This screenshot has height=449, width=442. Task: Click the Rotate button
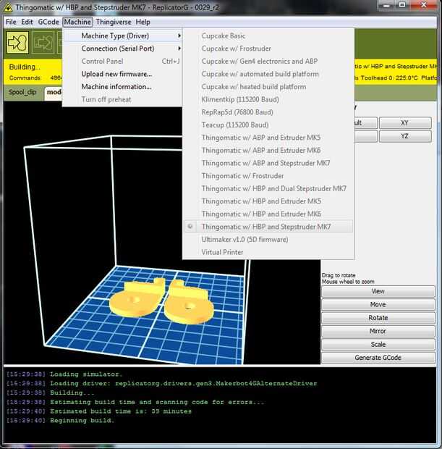pos(378,318)
